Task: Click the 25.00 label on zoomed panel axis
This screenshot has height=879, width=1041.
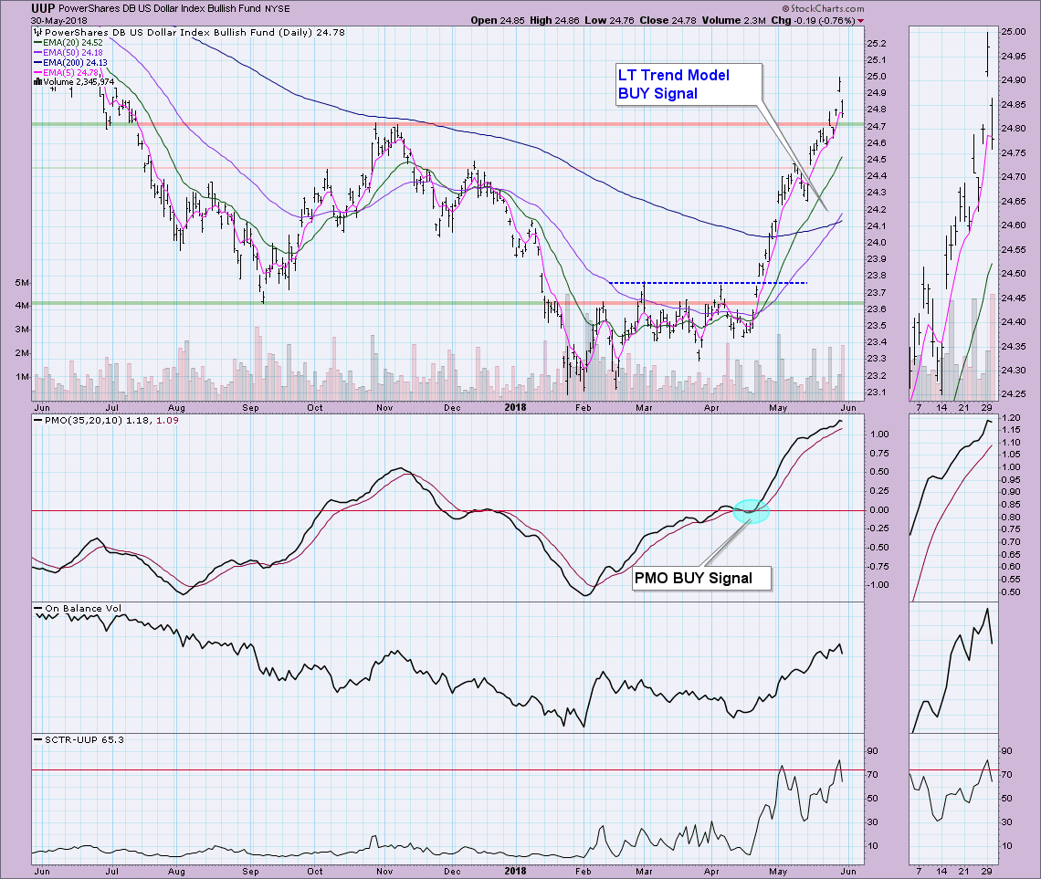Action: pyautogui.click(x=1013, y=32)
